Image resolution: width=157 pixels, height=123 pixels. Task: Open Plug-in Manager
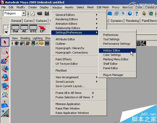click(x=117, y=75)
